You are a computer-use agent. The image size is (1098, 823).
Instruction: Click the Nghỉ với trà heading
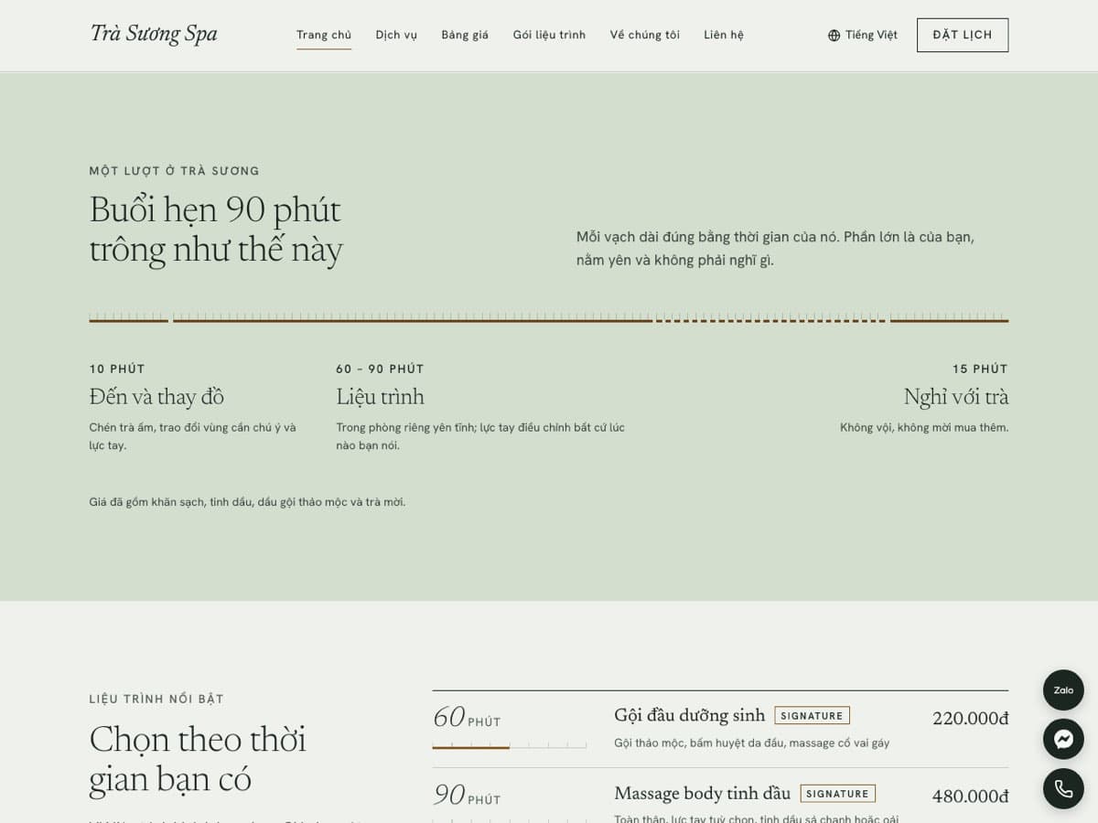[x=956, y=397]
